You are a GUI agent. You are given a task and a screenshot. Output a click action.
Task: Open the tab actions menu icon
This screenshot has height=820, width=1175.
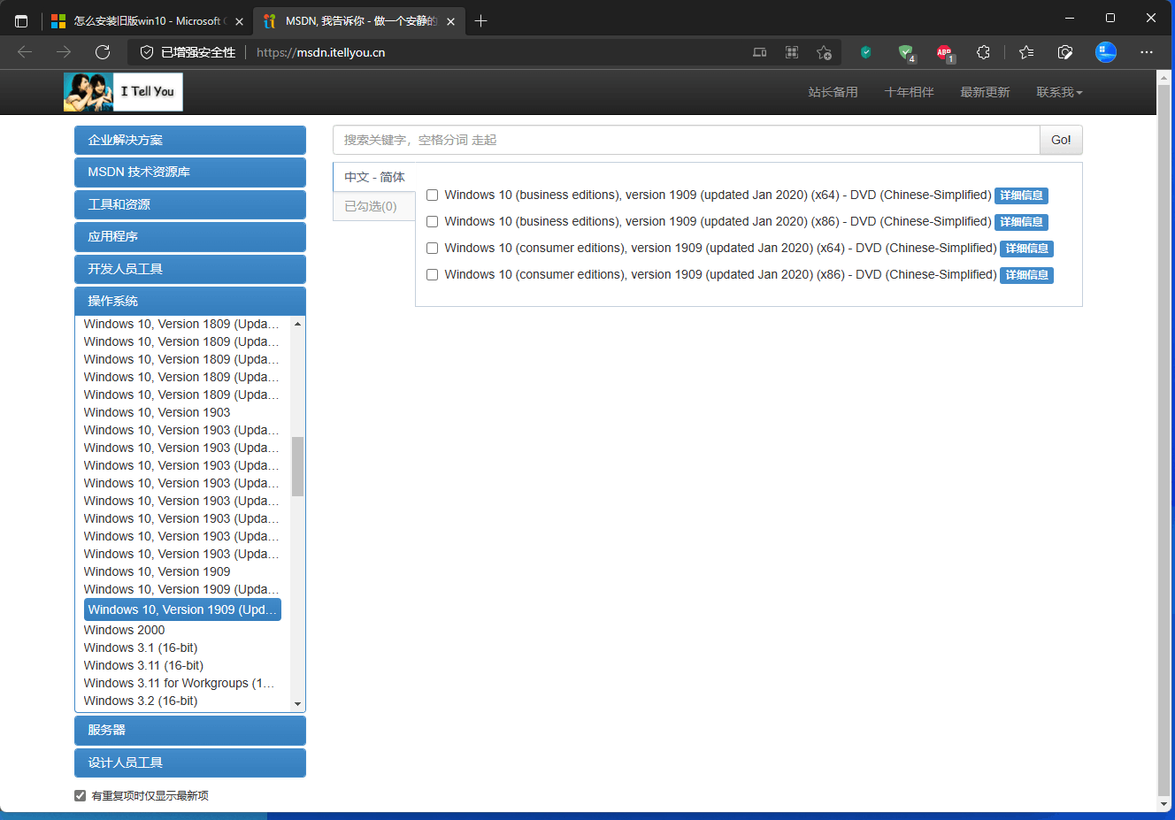pyautogui.click(x=21, y=21)
